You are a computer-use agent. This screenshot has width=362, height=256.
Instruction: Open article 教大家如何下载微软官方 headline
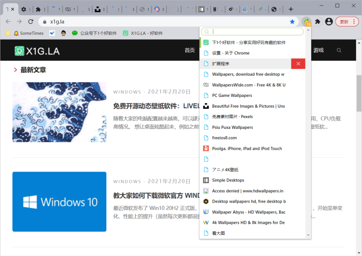tap(156, 196)
